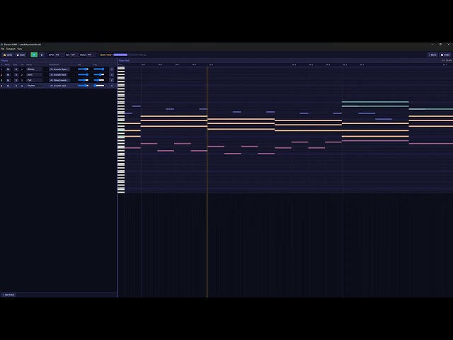The width and height of the screenshot is (453, 340).
Task: Open the Rhythm track instrument dropdown
Action: click(x=59, y=86)
